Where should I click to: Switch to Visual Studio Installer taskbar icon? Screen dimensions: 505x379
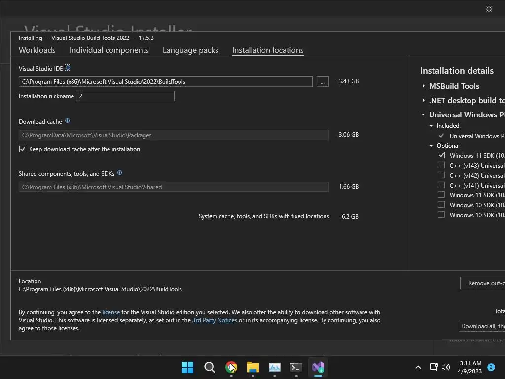tap(318, 367)
